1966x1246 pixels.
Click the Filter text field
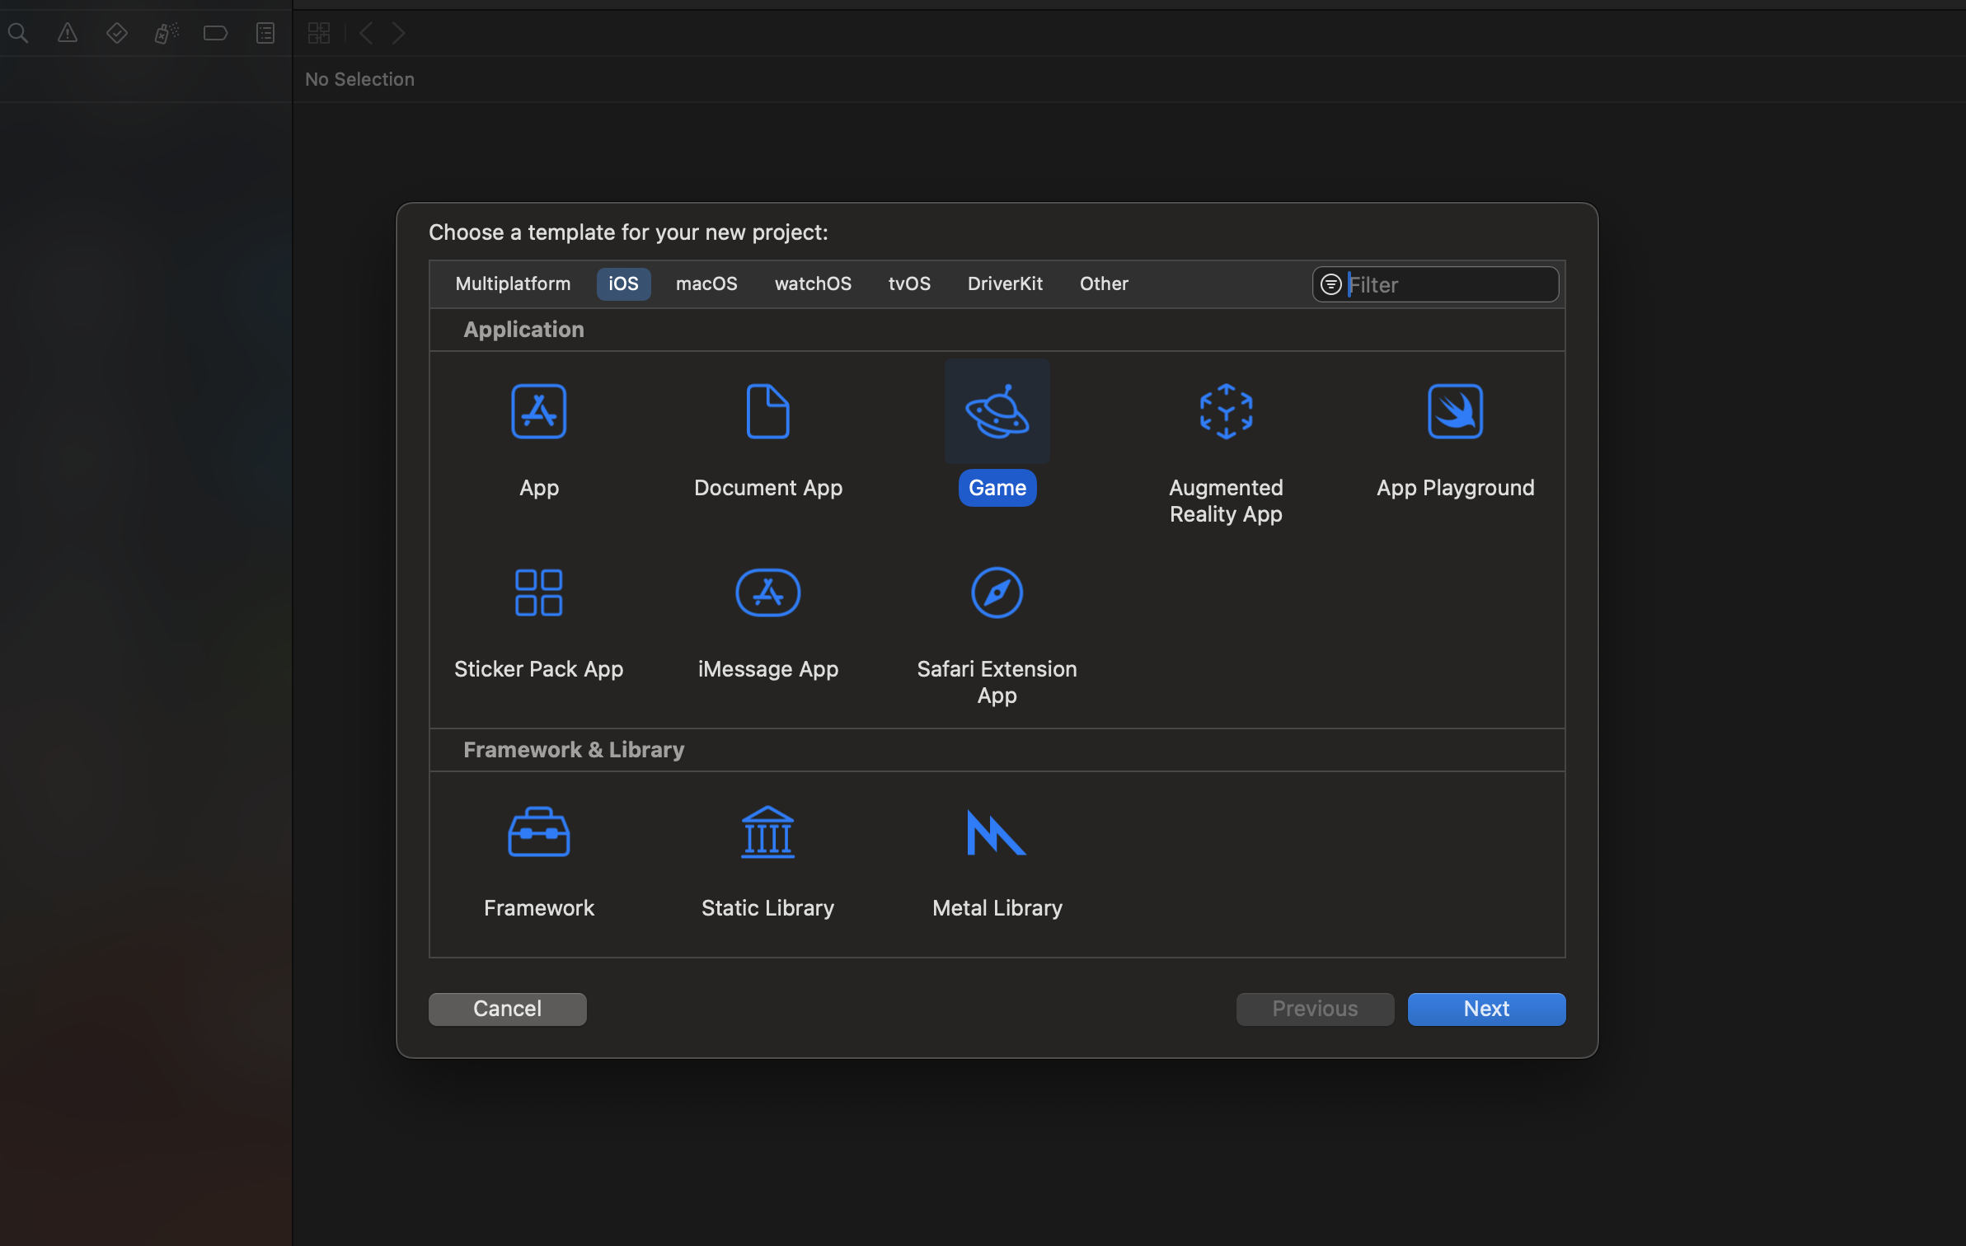click(1451, 284)
